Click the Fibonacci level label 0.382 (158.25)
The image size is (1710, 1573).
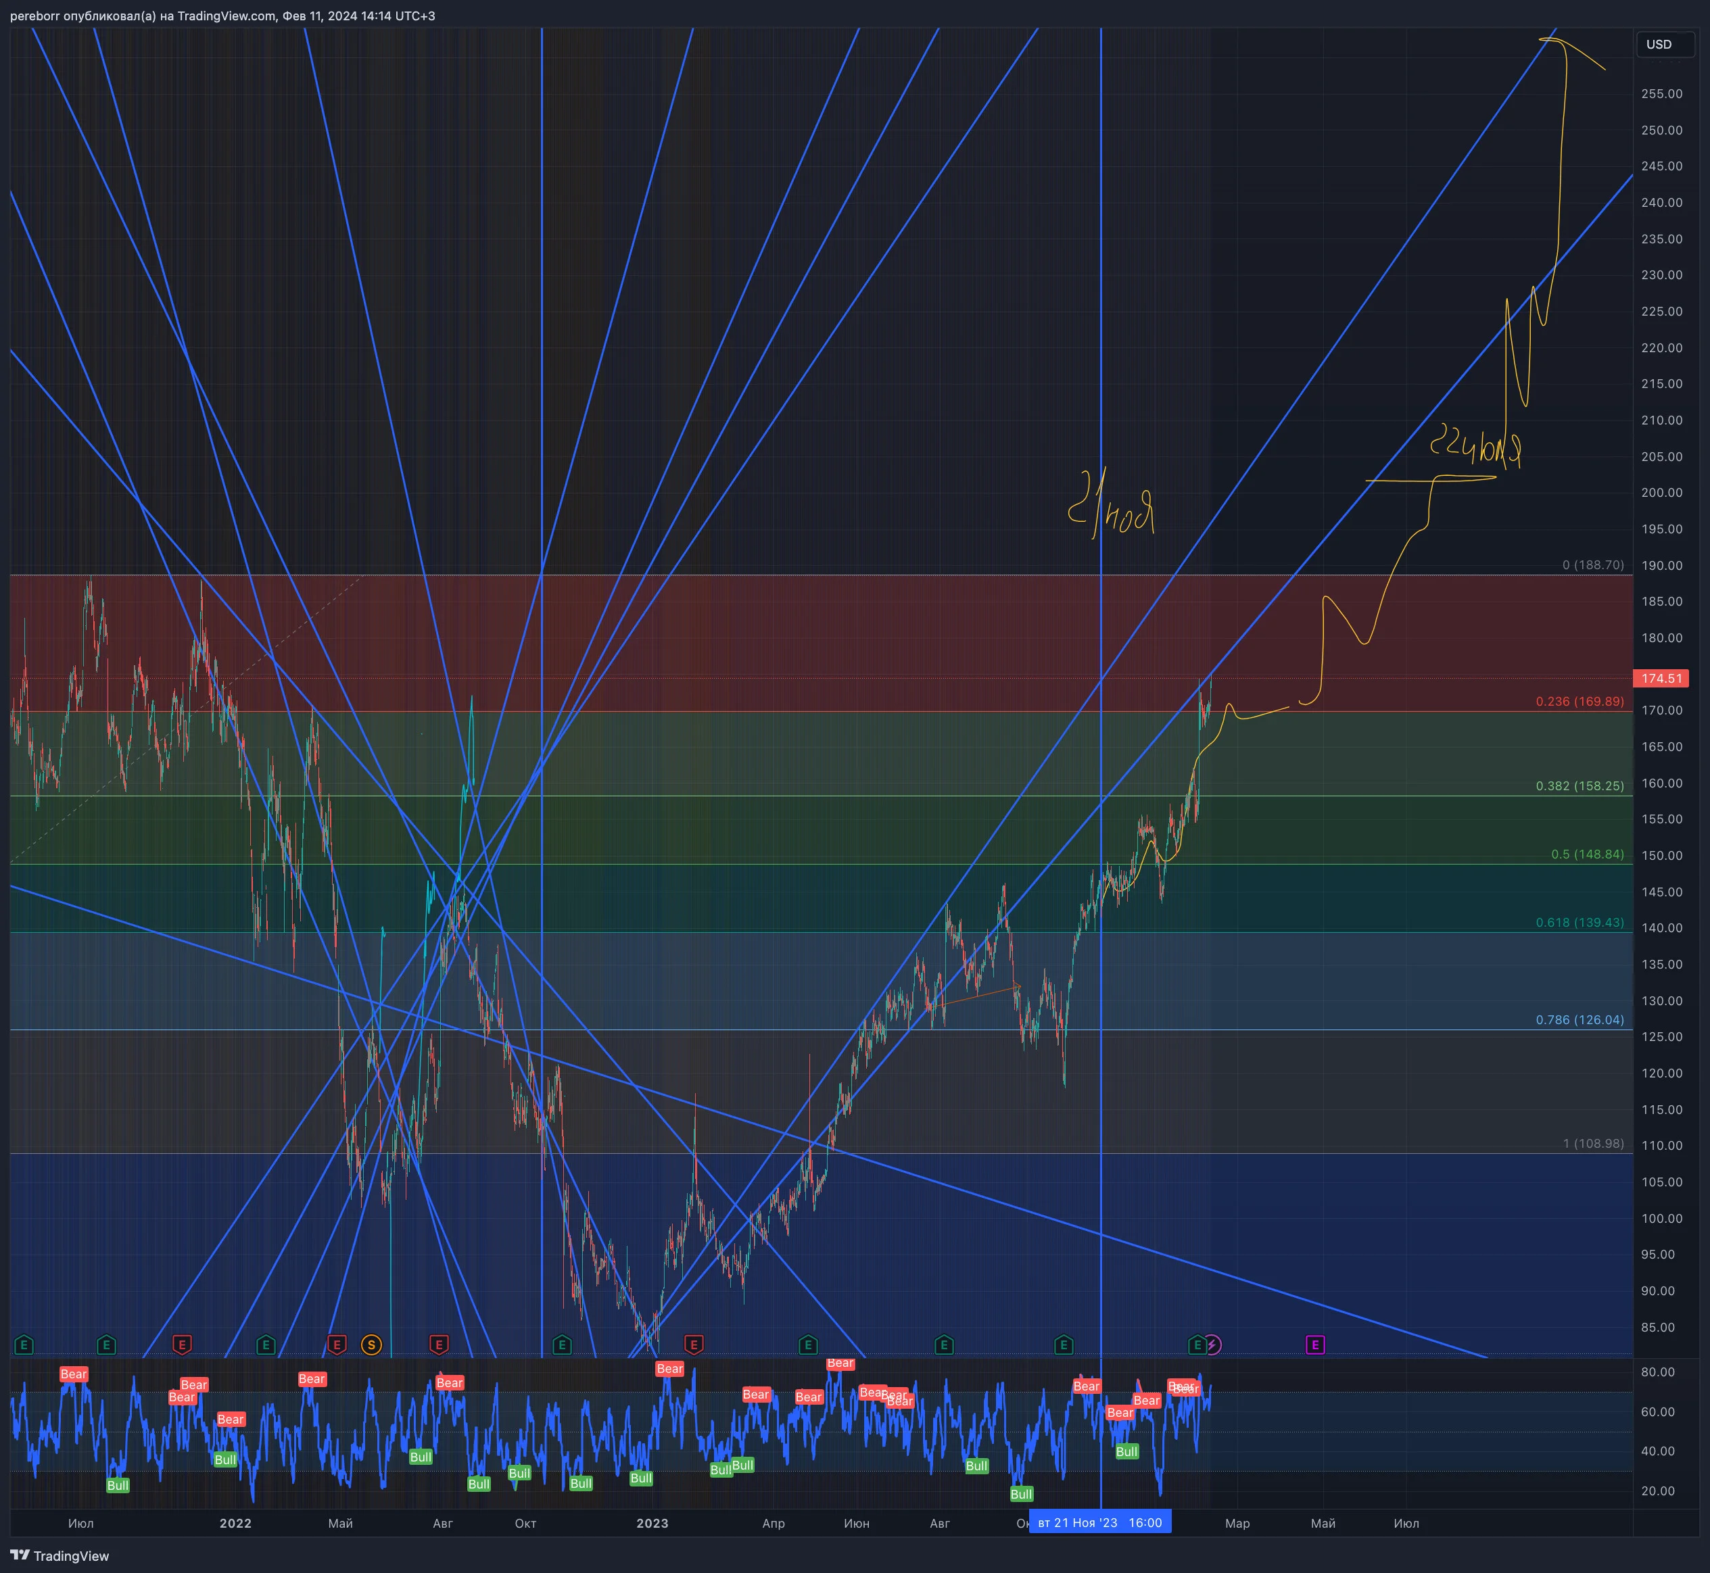click(1580, 785)
